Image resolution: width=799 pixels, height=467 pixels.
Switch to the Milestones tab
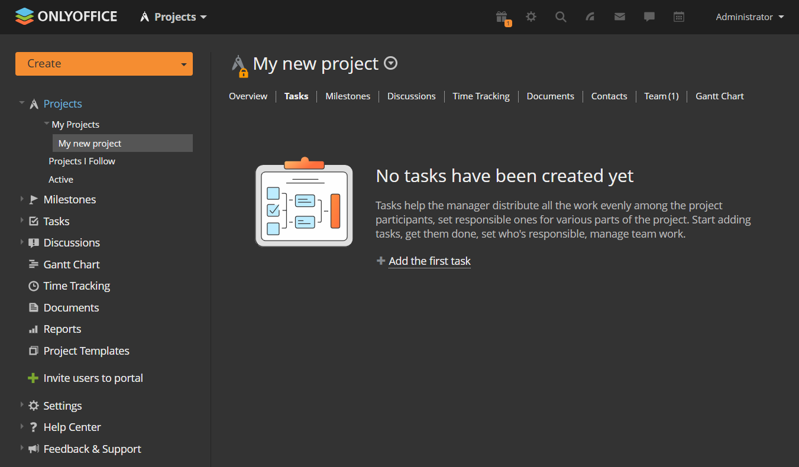coord(348,96)
